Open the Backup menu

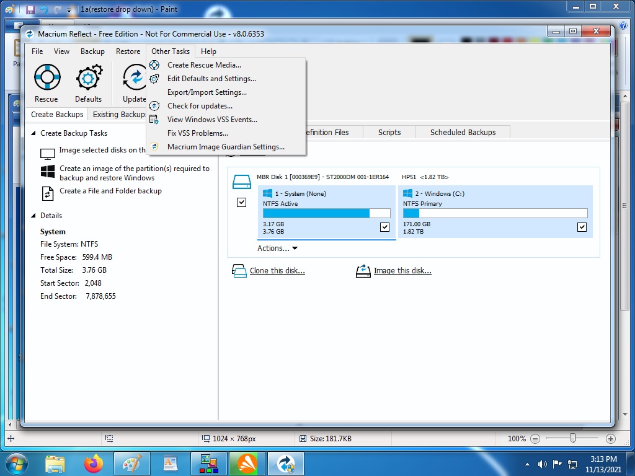(x=92, y=51)
